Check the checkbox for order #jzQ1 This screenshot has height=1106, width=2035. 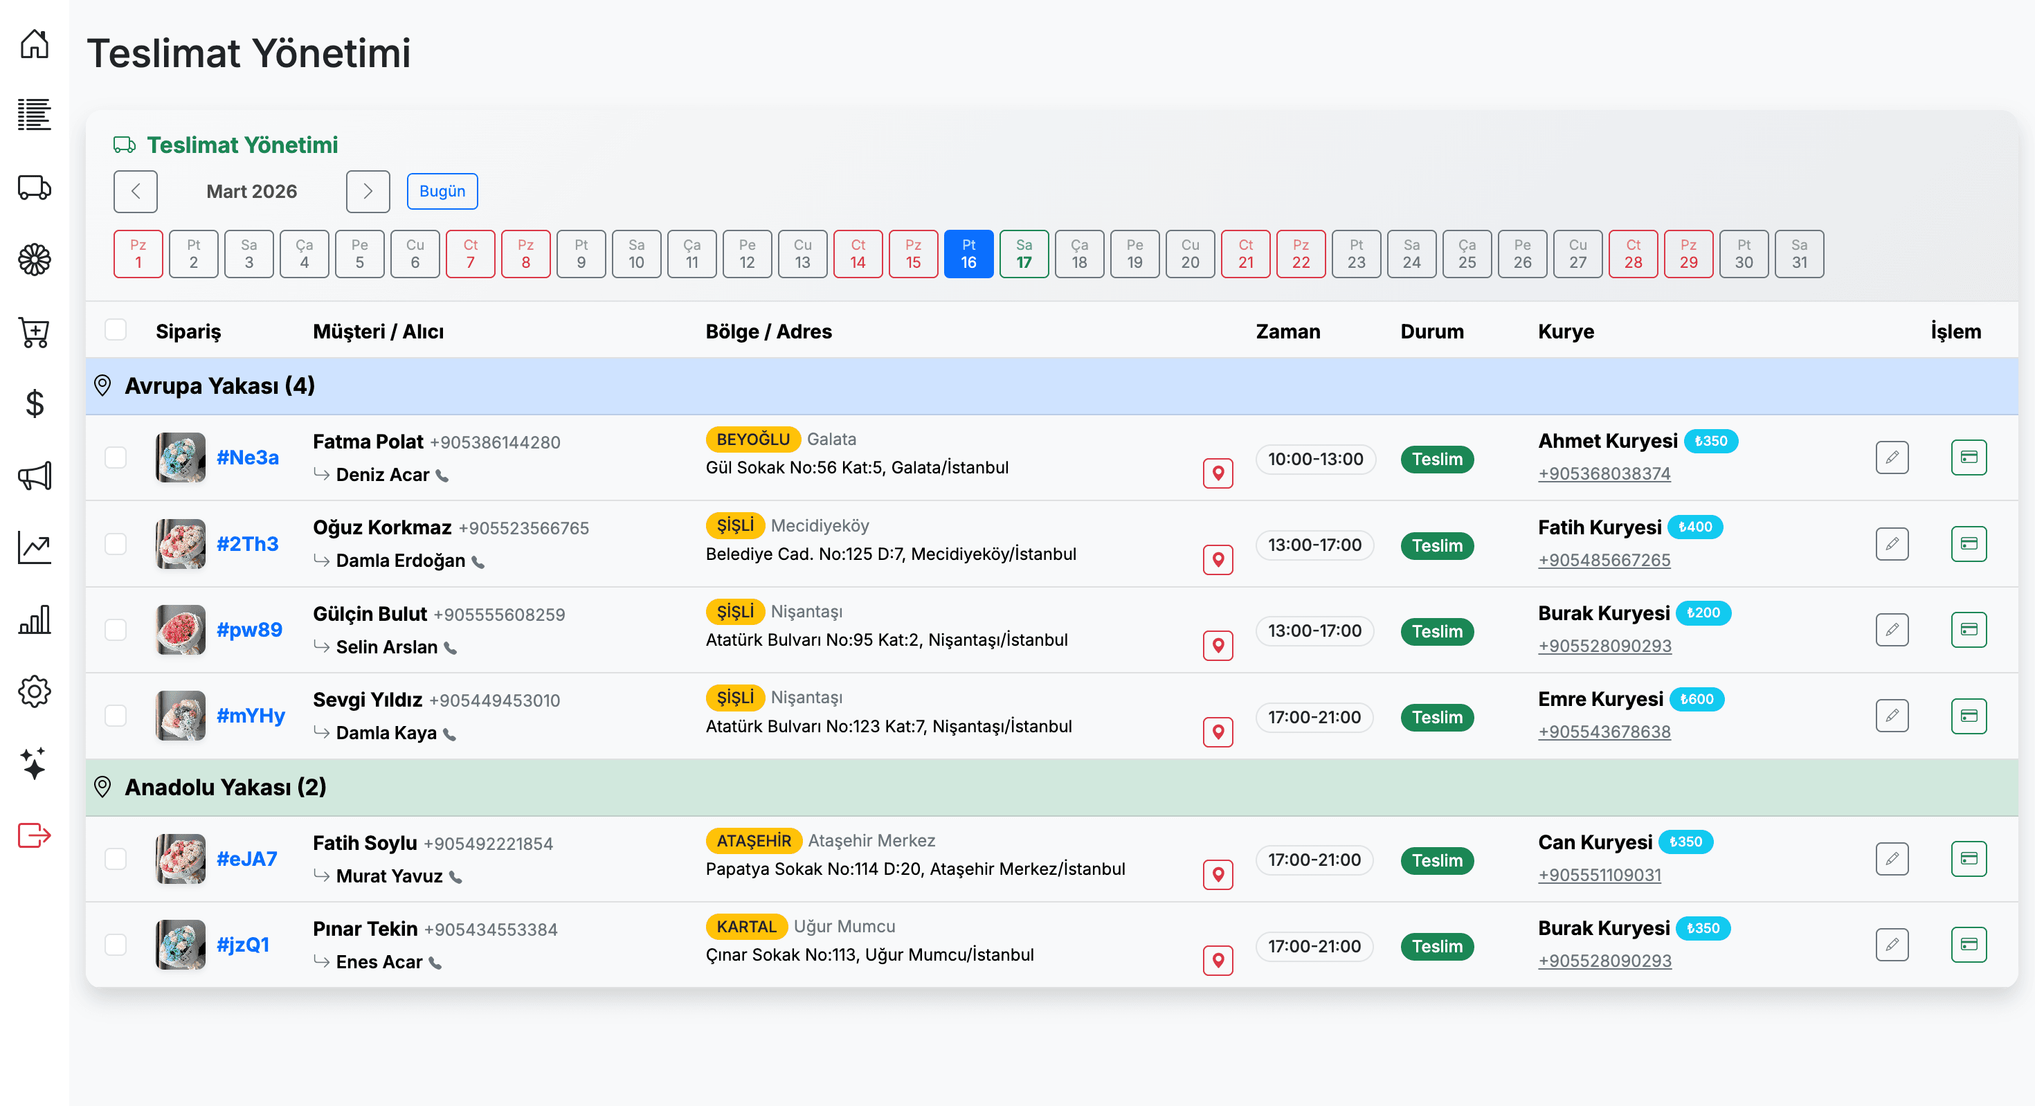click(x=116, y=944)
